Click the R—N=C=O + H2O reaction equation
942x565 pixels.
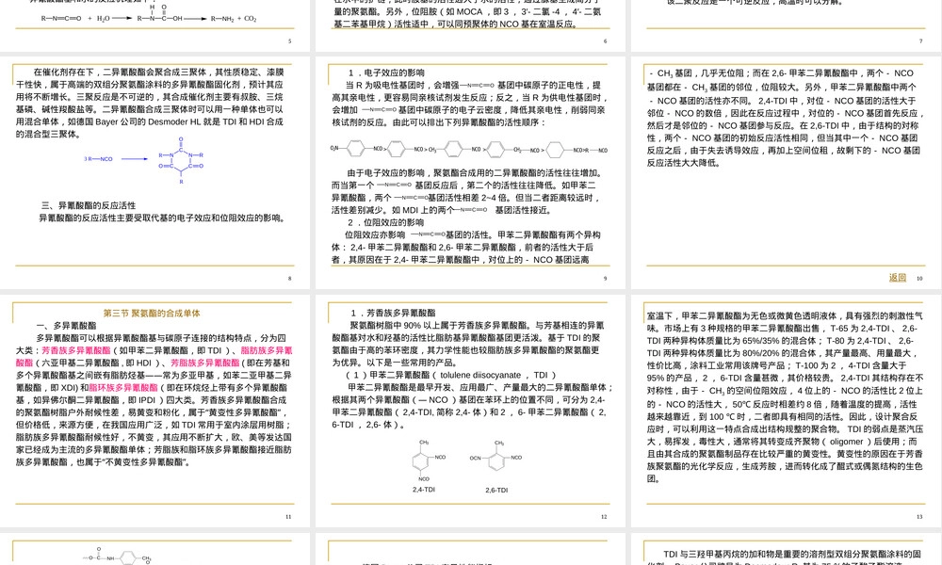(149, 14)
